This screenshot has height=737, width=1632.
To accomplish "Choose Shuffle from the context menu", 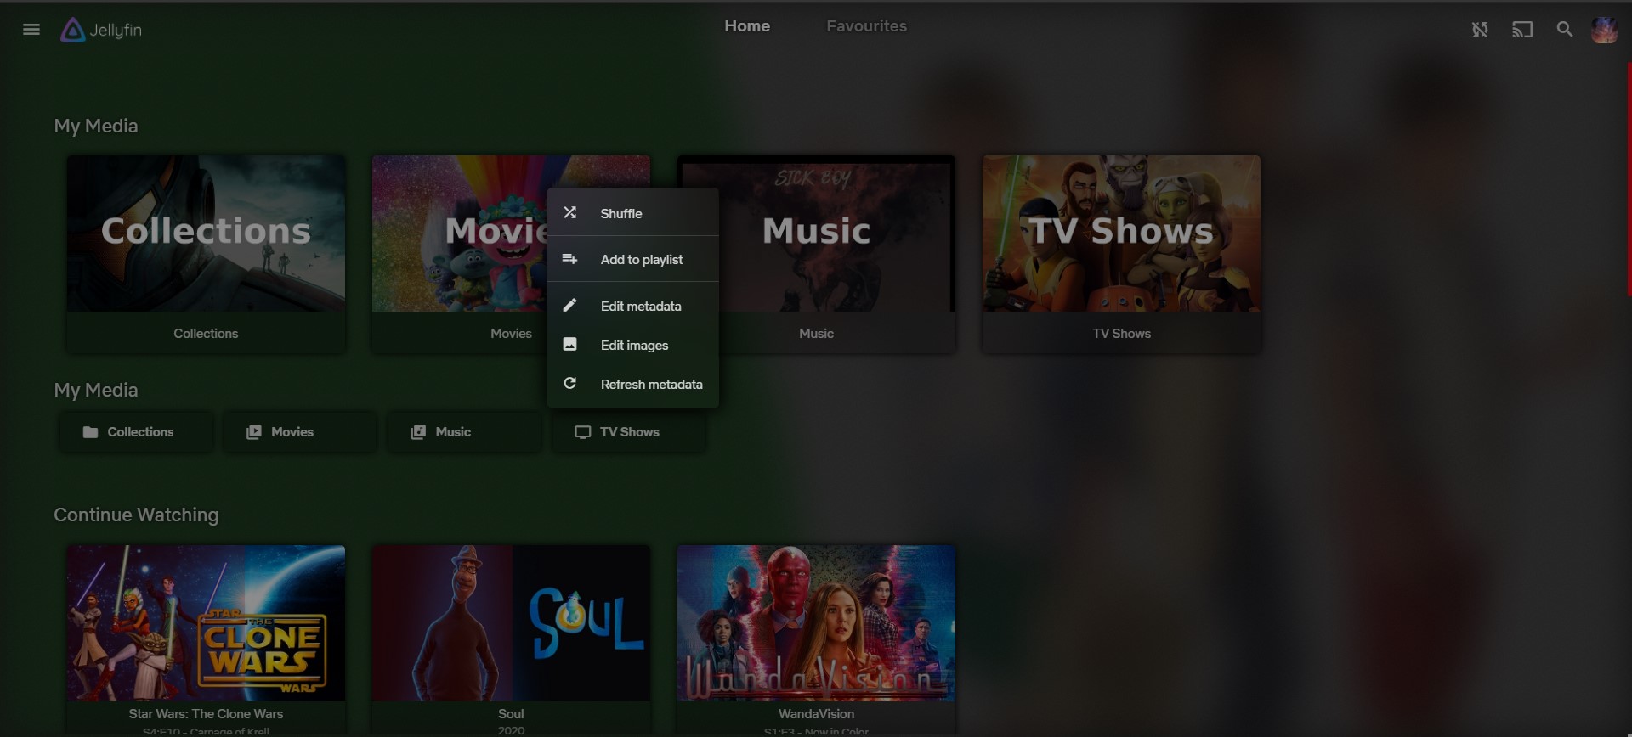I will [633, 213].
